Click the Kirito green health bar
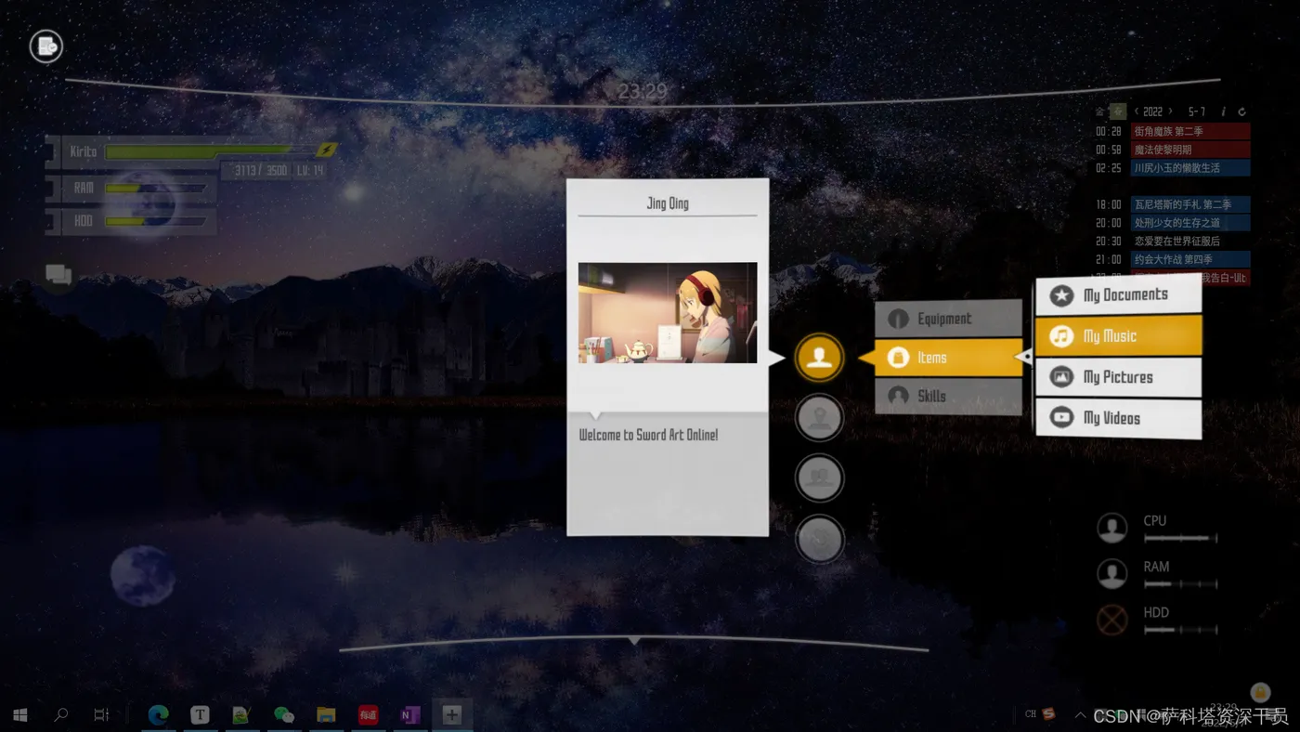The width and height of the screenshot is (1300, 732). coord(210,150)
